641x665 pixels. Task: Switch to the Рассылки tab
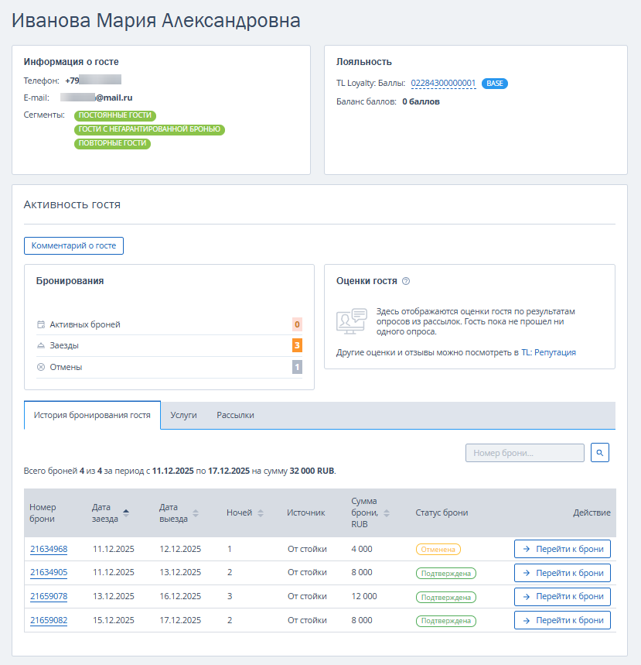click(235, 415)
